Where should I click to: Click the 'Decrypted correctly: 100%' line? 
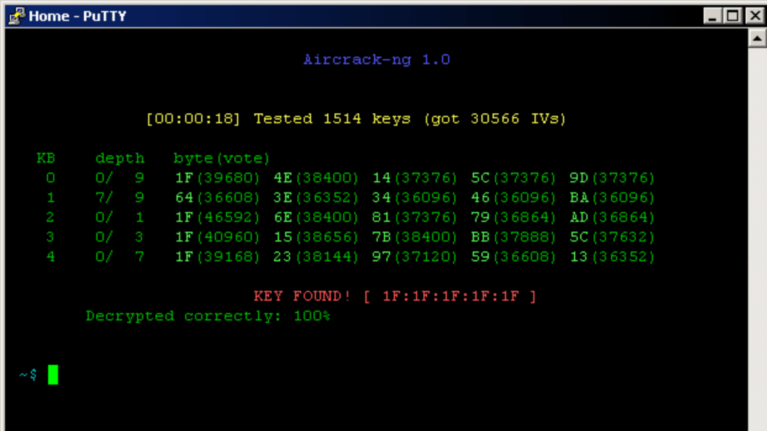pyautogui.click(x=208, y=317)
